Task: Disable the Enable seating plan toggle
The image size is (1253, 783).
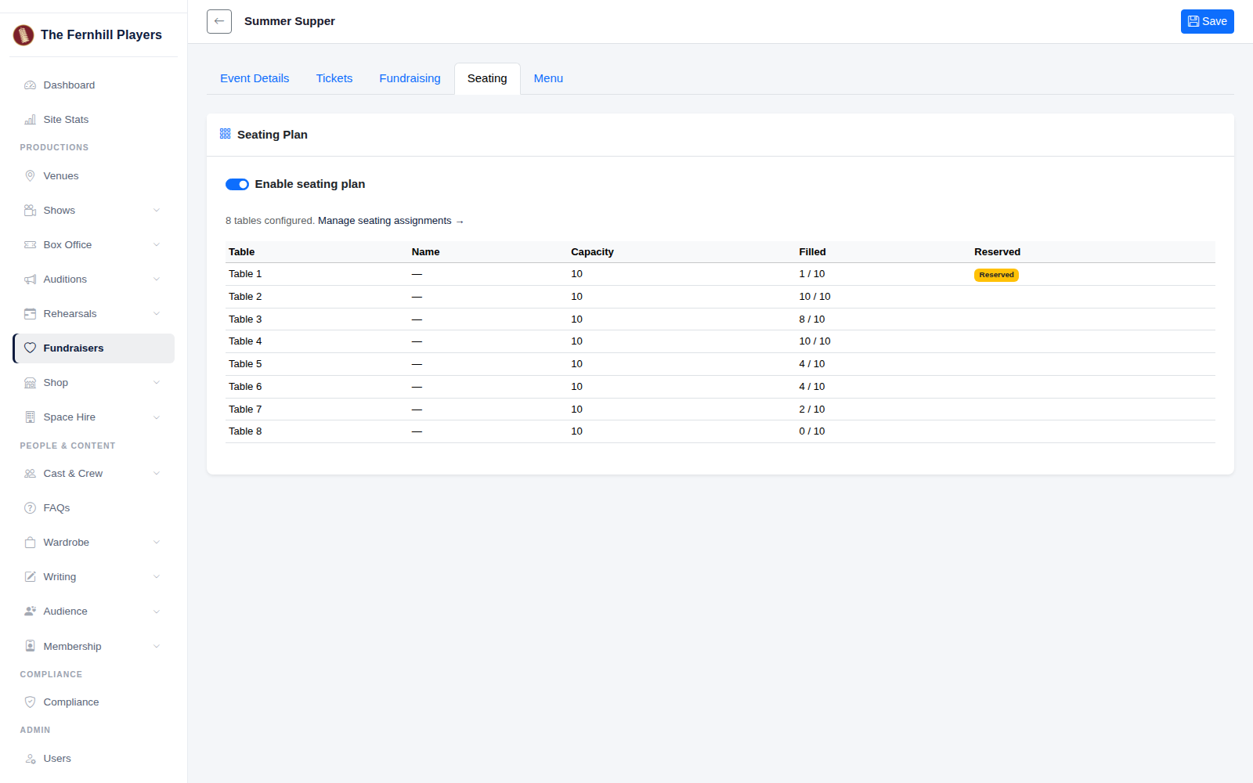Action: pos(237,185)
